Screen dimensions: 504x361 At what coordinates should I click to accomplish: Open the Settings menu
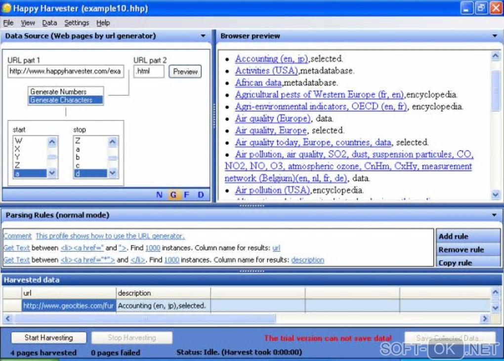(x=77, y=23)
